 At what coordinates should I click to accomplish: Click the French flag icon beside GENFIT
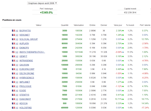pos(13,56)
